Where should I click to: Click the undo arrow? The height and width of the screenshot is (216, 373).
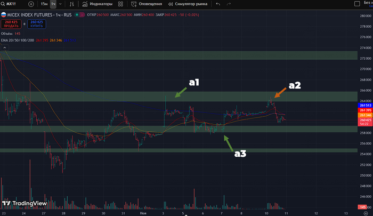tap(218, 4)
